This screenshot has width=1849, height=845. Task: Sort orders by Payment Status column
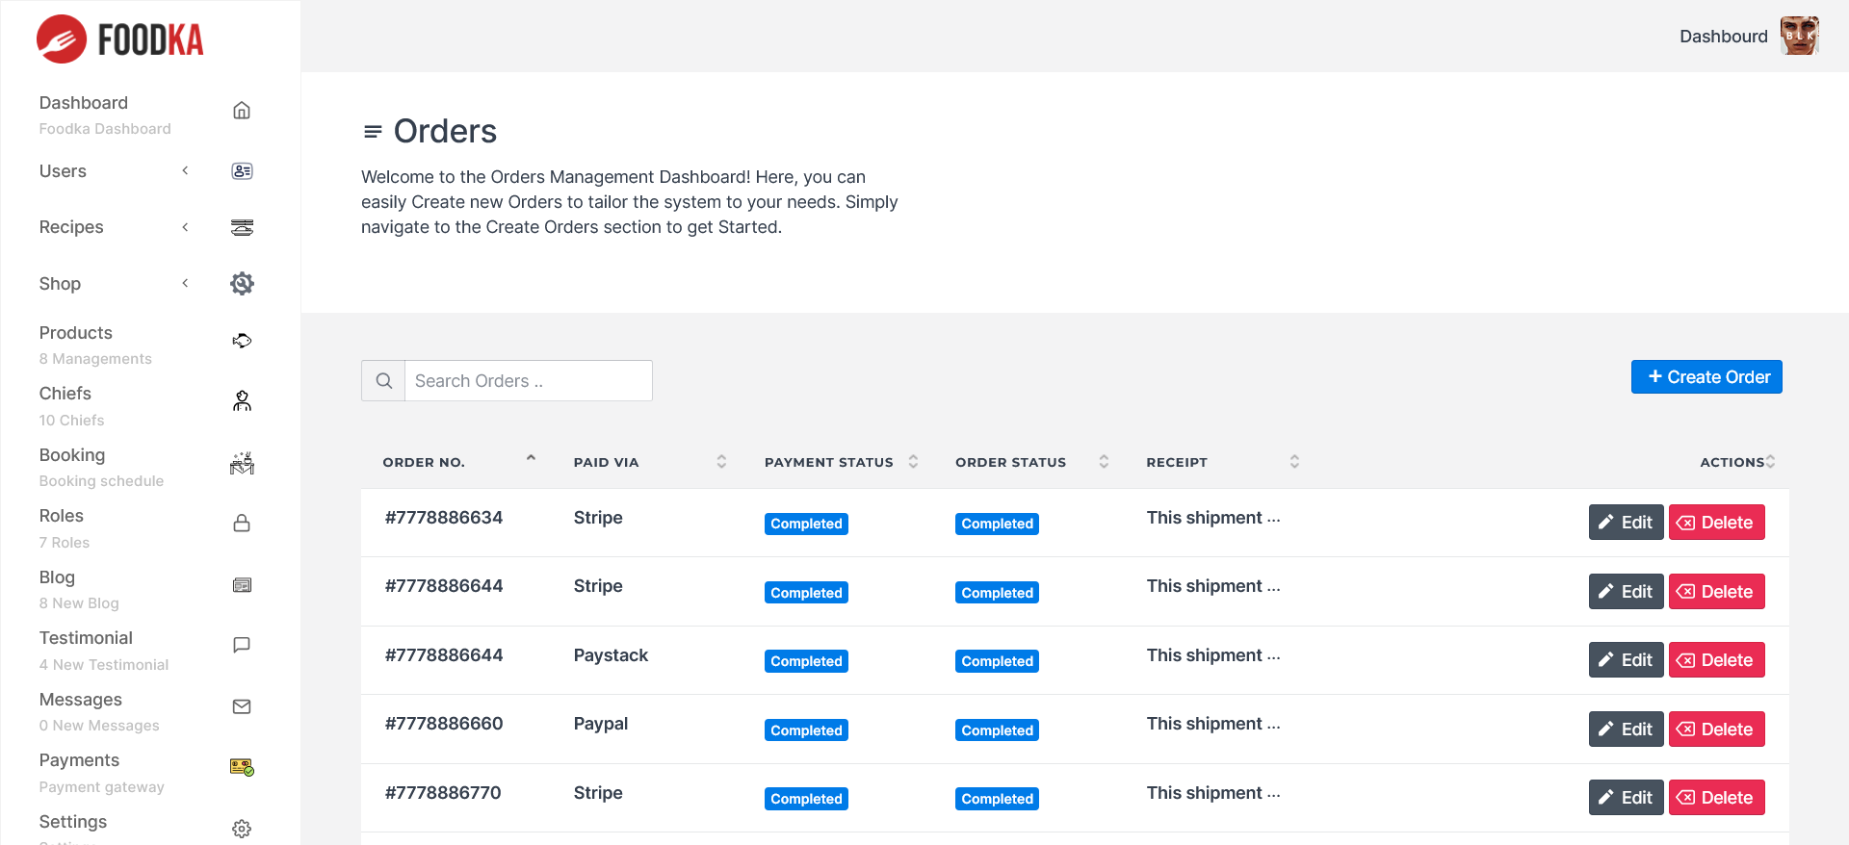[913, 462]
